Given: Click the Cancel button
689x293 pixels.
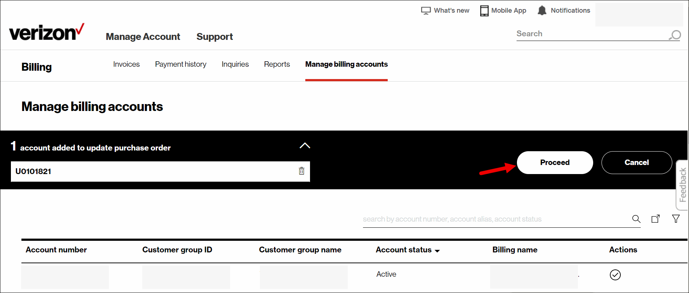Looking at the screenshot, I should 637,162.
